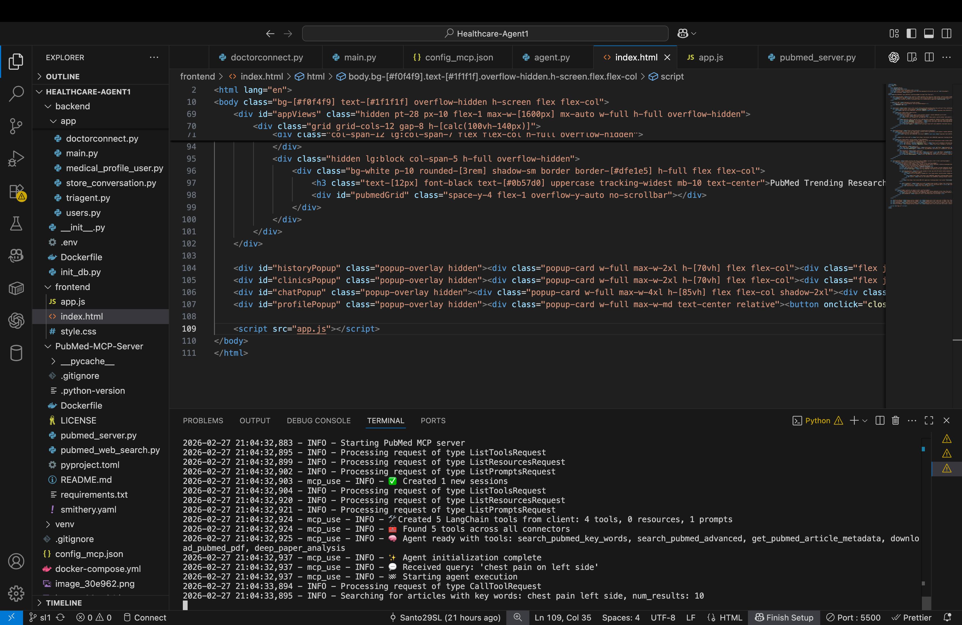Open Manage gear settings icon
962x625 pixels.
click(x=16, y=593)
